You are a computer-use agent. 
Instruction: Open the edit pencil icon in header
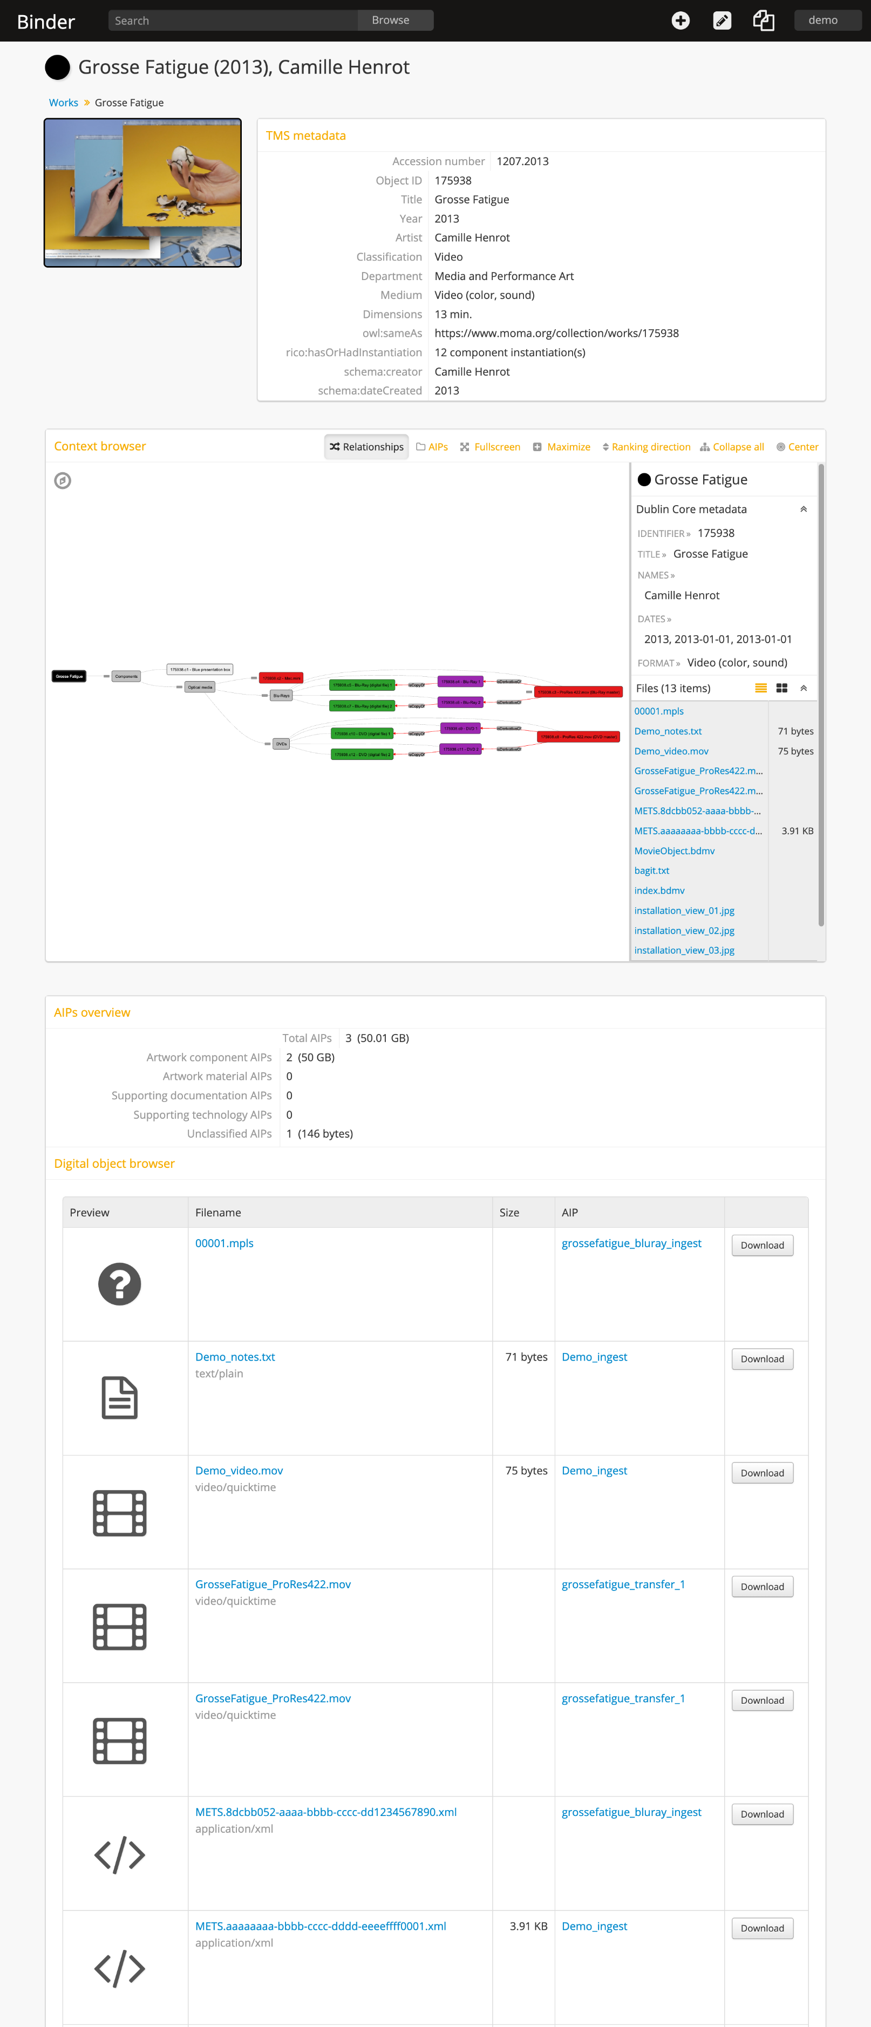click(x=722, y=21)
